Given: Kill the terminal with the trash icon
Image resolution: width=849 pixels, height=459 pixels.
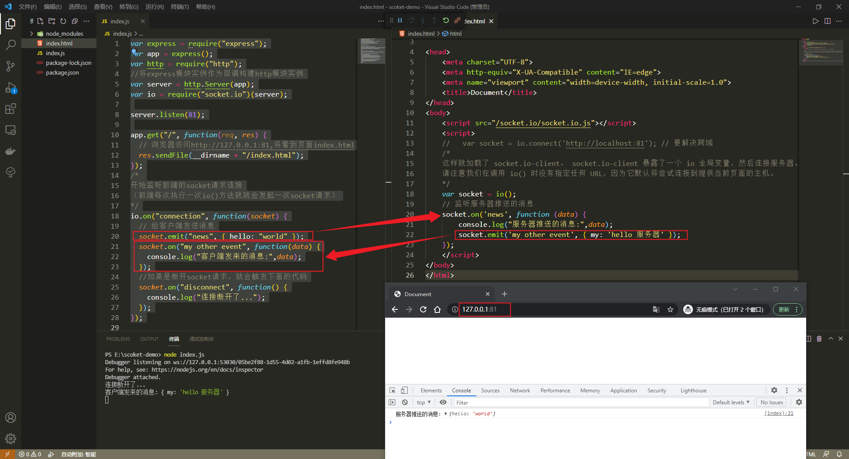Looking at the screenshot, I should [819, 339].
